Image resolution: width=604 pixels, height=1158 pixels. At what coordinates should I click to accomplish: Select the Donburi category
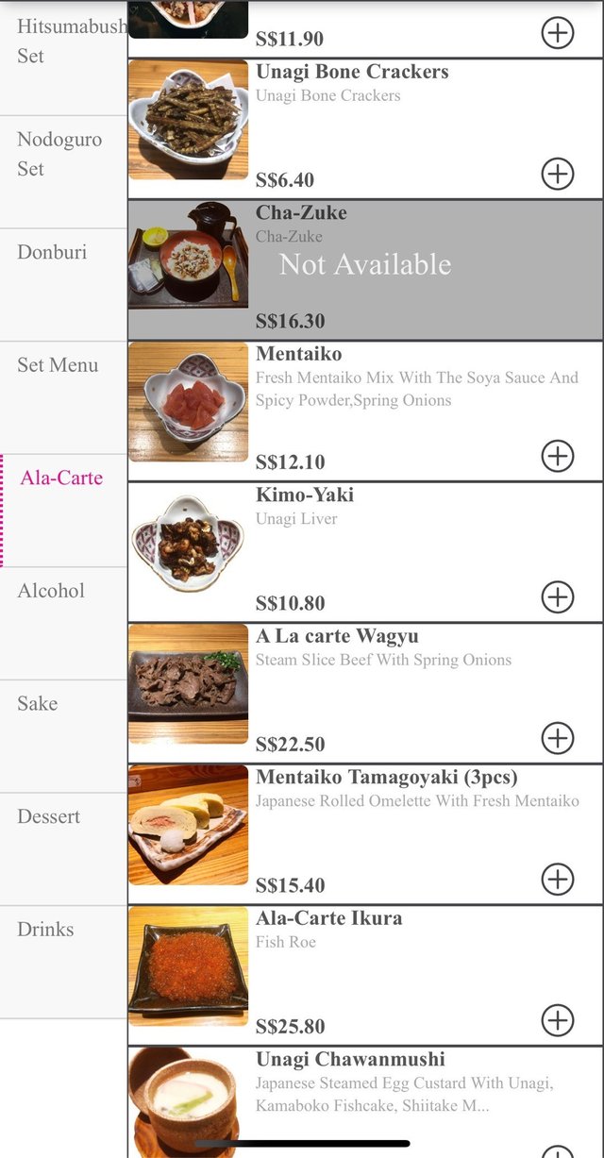(63, 252)
